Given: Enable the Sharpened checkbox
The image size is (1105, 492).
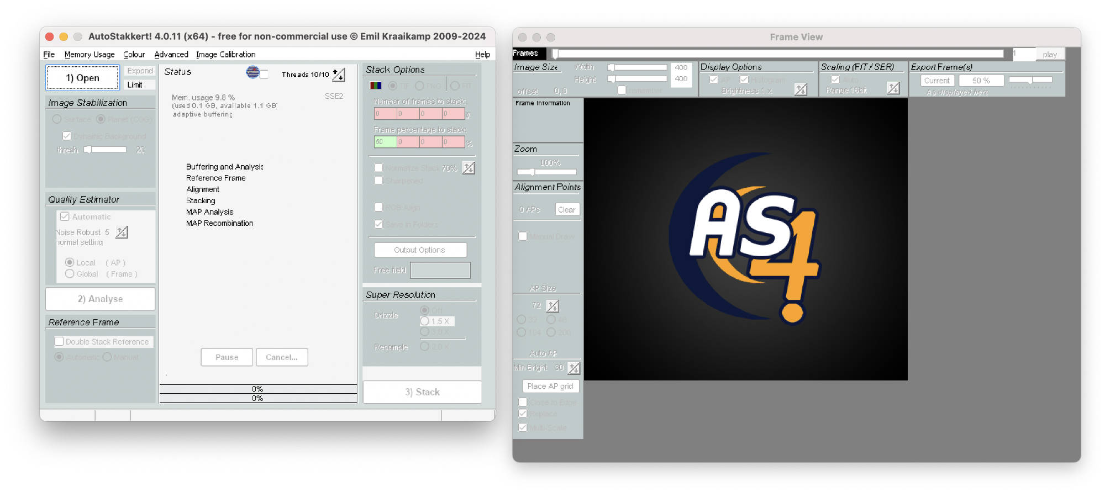Looking at the screenshot, I should [x=378, y=181].
